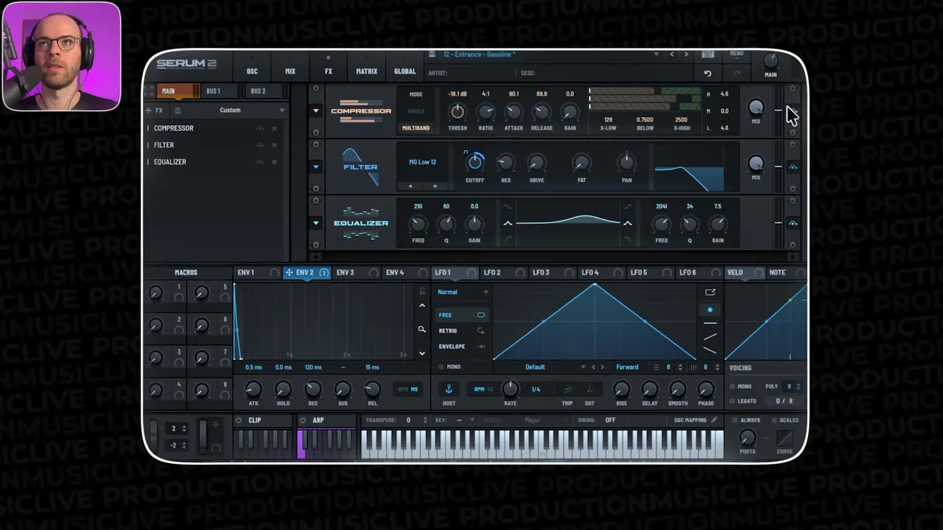
Task: Enable portamento ALWAYS checkbox
Action: [734, 420]
